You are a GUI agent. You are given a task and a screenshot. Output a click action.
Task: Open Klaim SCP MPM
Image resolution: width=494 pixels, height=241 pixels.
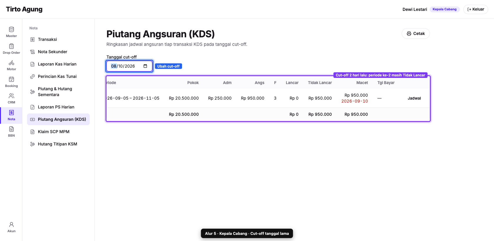(x=58, y=132)
